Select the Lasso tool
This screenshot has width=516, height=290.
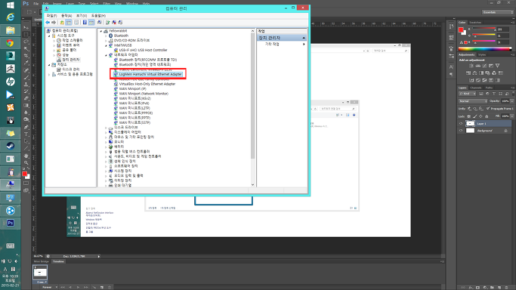(x=26, y=42)
